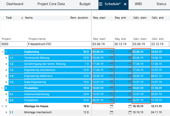This screenshot has width=170, height=116.
Task: Open Req. start calendar for Ende Engineering
Action: [112, 82]
